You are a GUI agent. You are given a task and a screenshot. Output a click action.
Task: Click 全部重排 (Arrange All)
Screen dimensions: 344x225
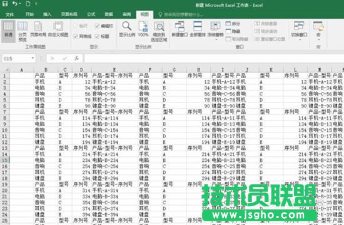tap(198, 29)
